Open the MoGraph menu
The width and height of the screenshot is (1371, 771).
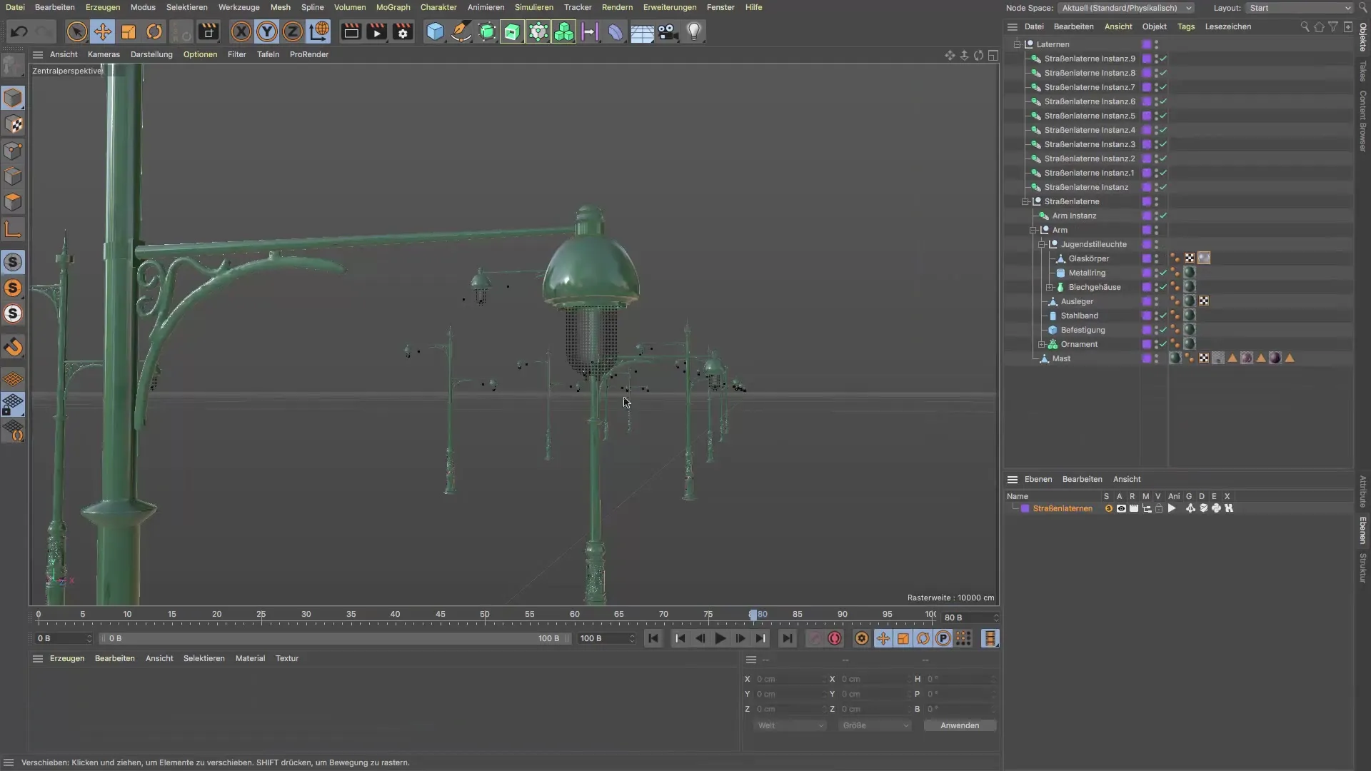click(x=393, y=7)
